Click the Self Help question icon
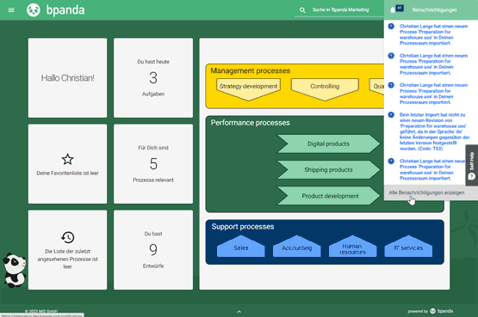 pos(472,177)
